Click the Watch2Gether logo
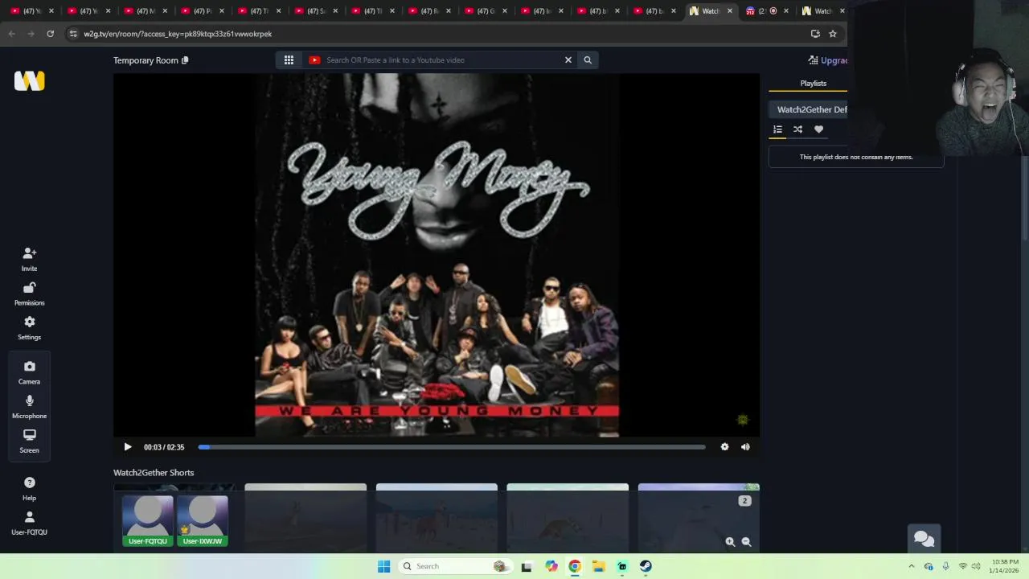The width and height of the screenshot is (1029, 579). coord(29,80)
